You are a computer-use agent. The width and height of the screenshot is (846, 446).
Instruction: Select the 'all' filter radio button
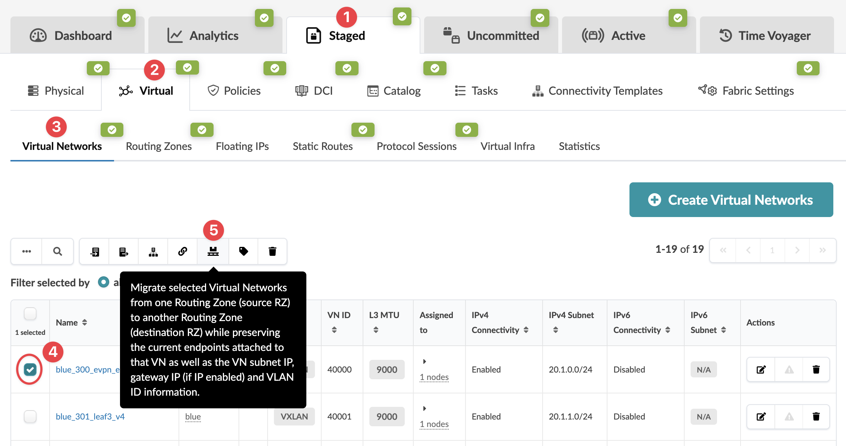pyautogui.click(x=104, y=282)
